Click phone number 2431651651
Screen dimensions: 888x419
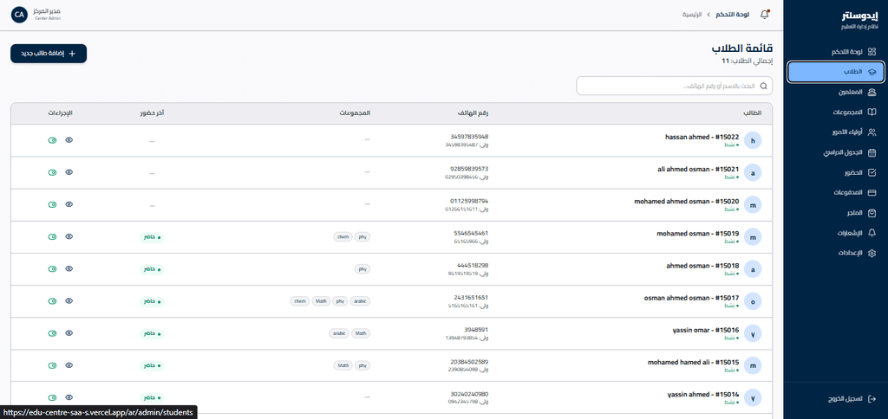point(471,298)
